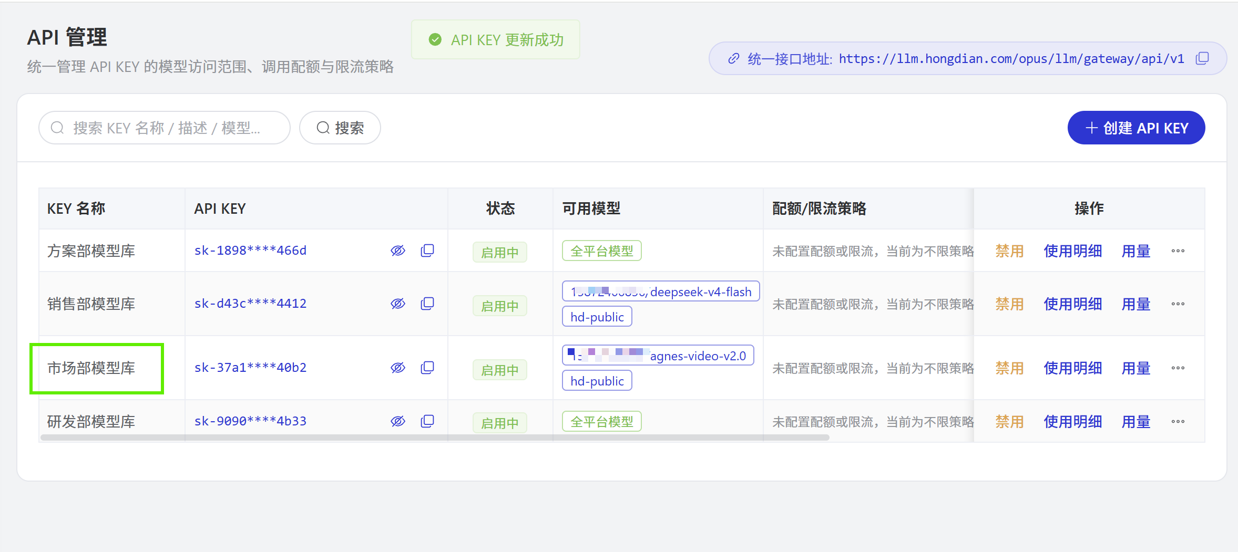Screen dimensions: 1238x552
Task: Open 使用明细 for 方案部模型库
Action: [1073, 251]
